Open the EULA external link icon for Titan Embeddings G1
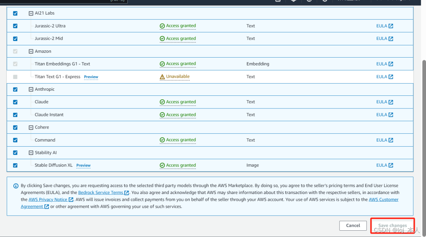The height and width of the screenshot is (237, 426). pos(390,64)
